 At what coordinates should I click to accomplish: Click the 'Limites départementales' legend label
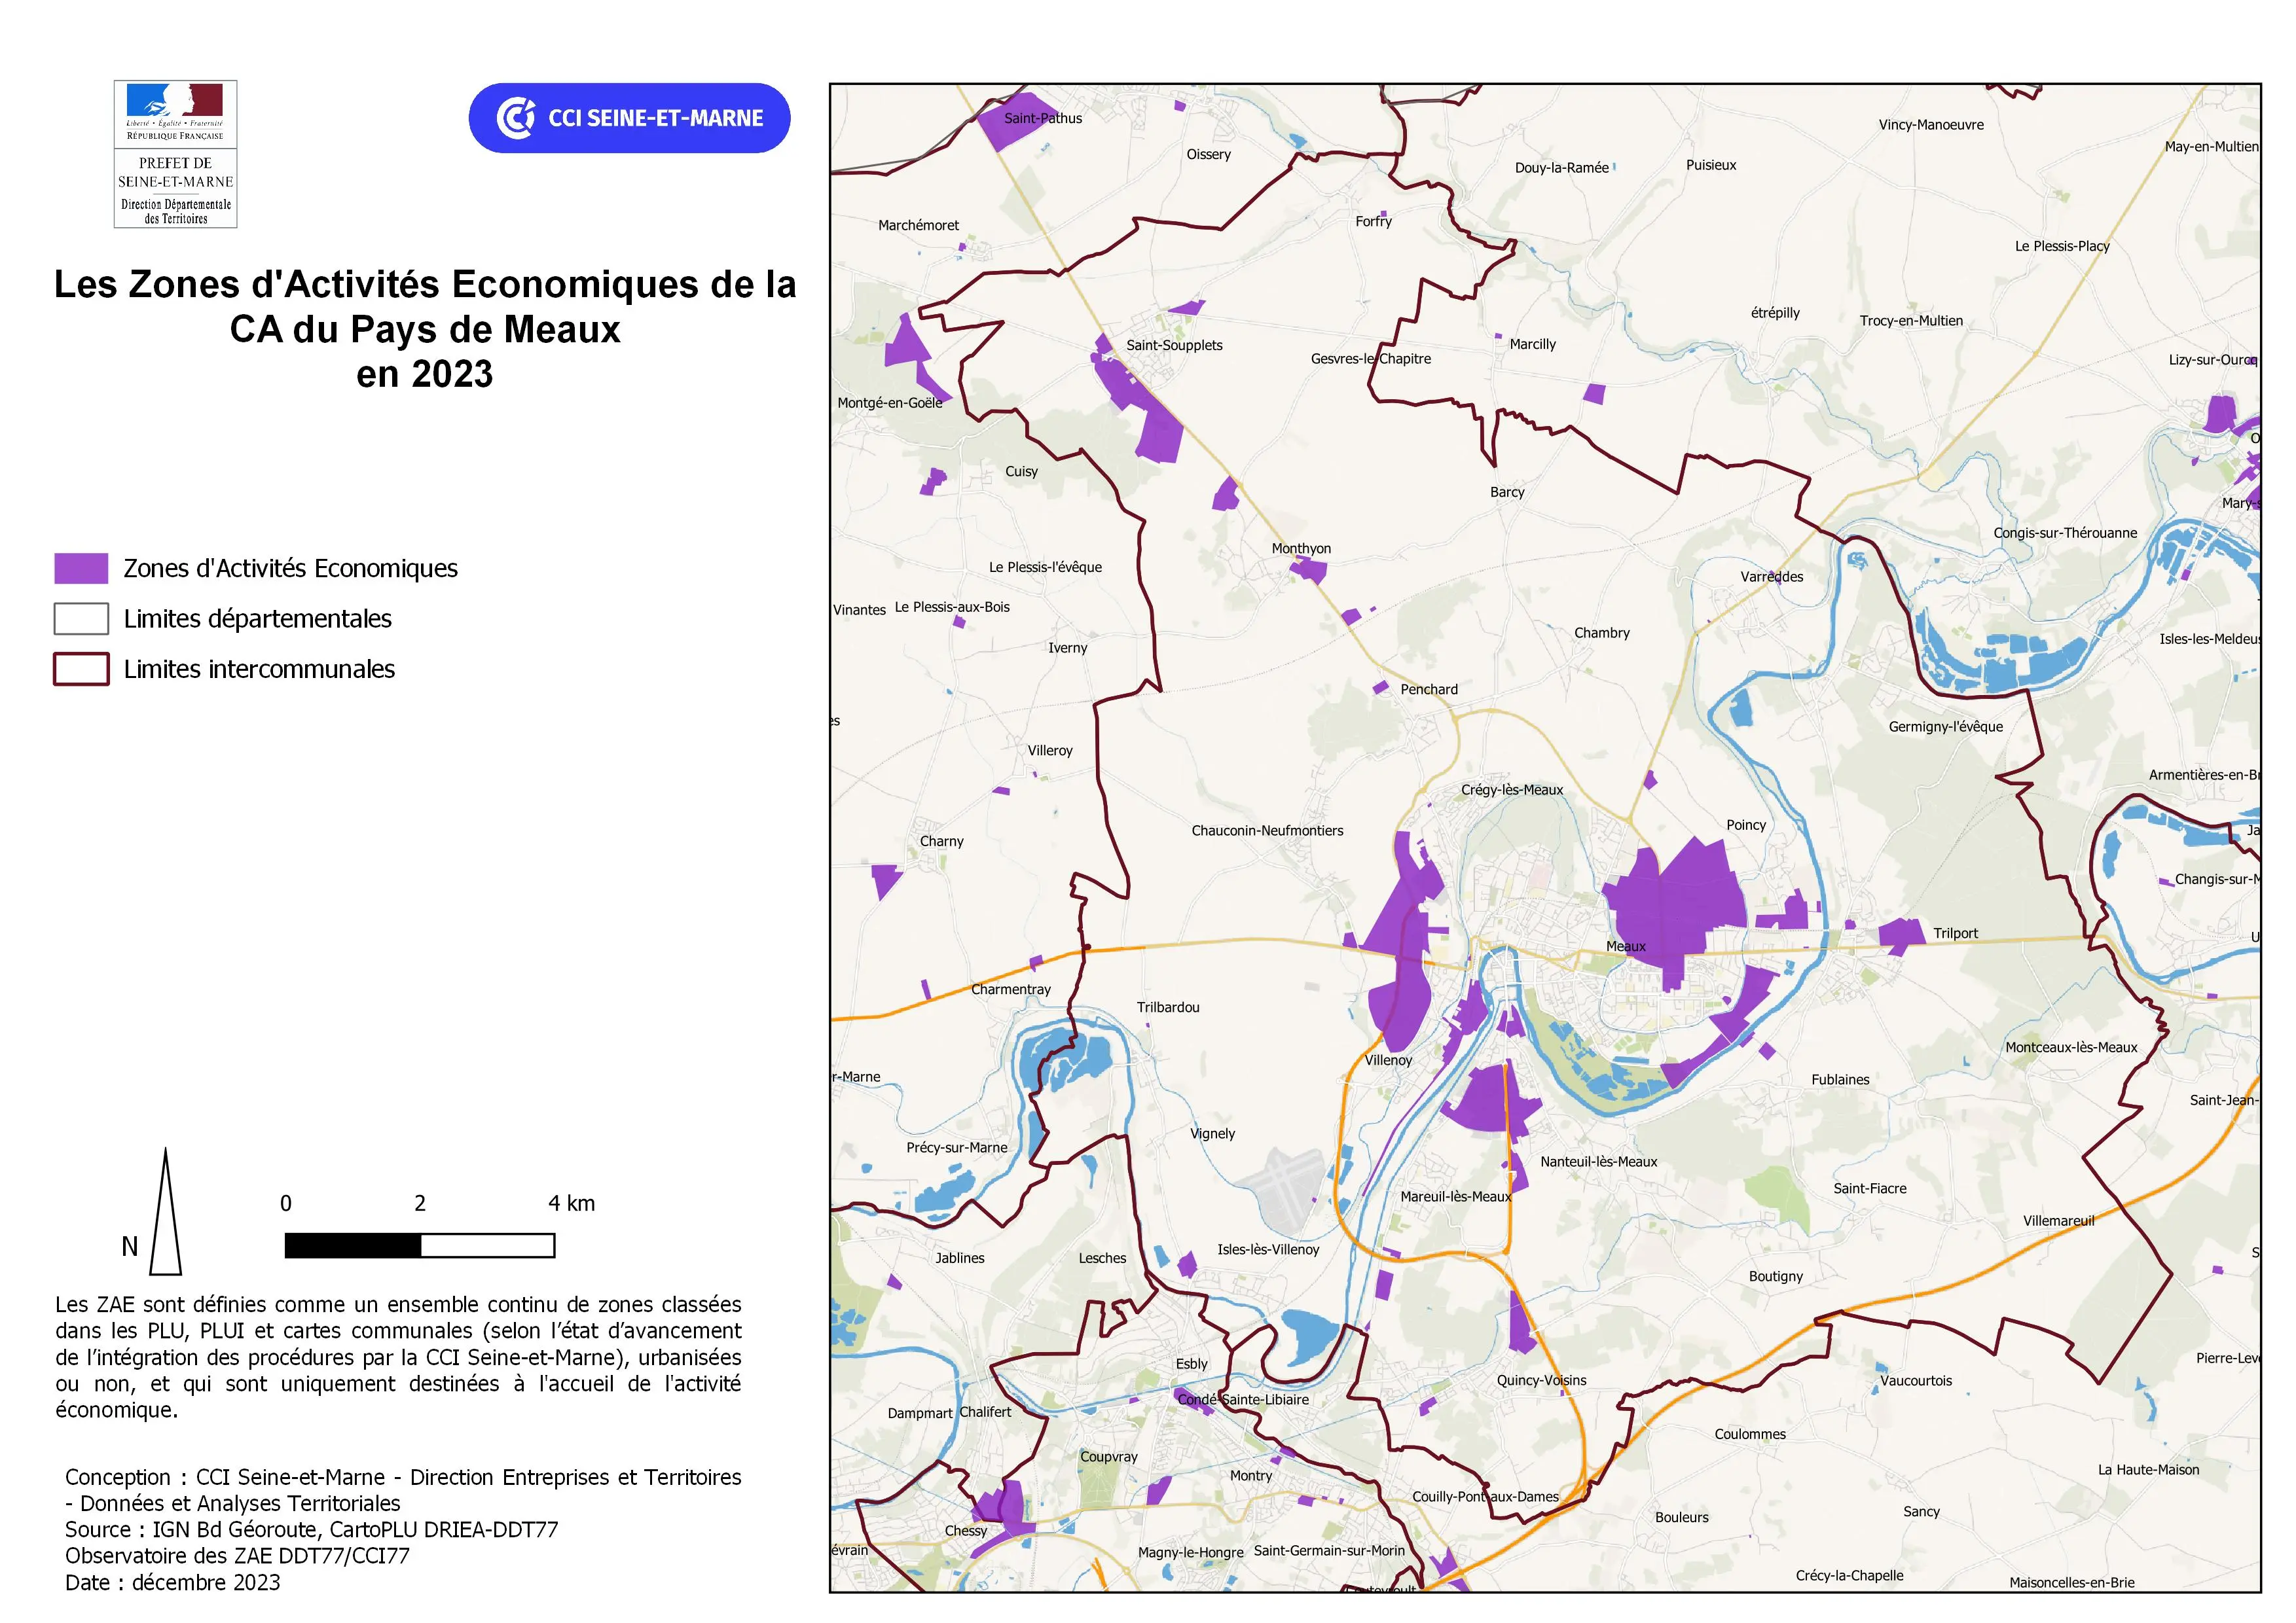pos(258,618)
